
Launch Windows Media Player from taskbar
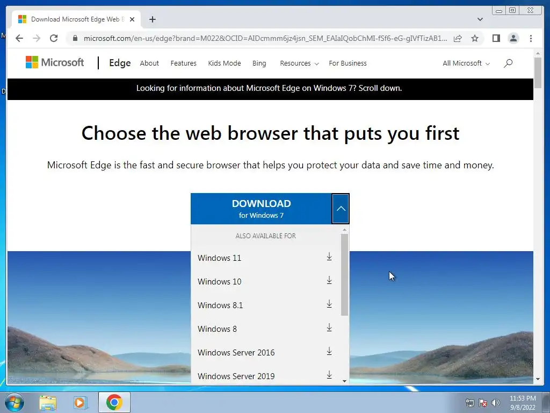(81, 403)
